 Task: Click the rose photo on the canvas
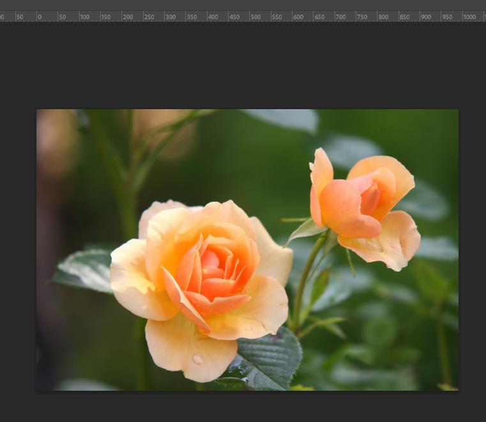click(247, 250)
